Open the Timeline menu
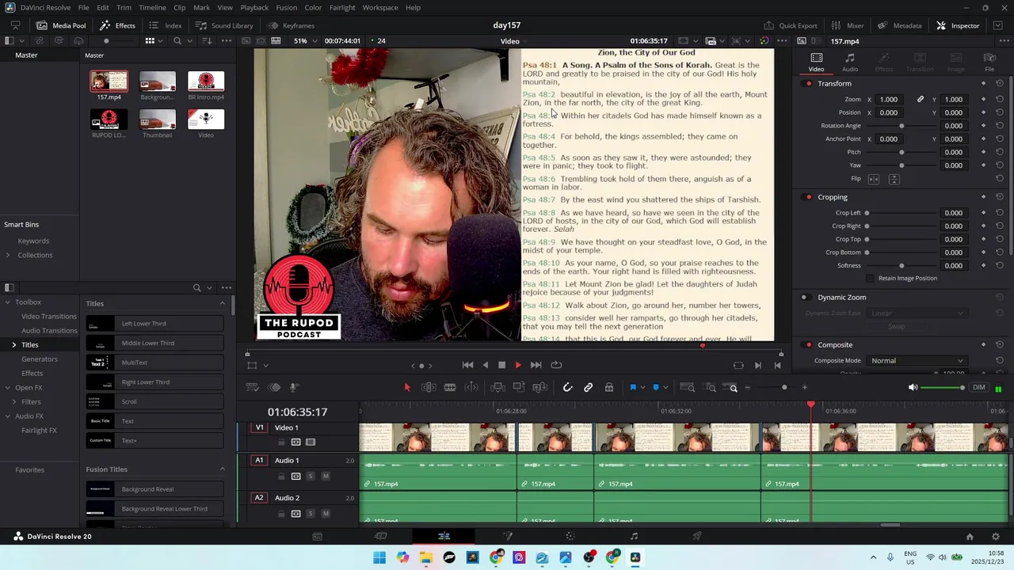 (152, 7)
